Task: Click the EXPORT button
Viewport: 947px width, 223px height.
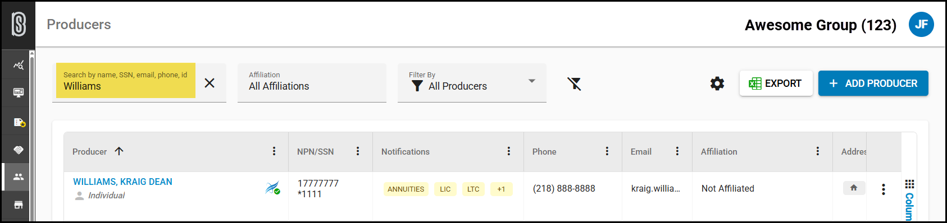Action: click(x=776, y=83)
